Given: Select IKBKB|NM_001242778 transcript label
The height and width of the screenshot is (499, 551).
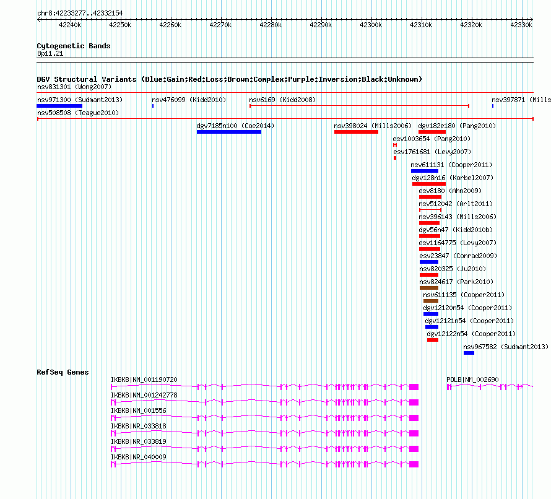Looking at the screenshot, I should (x=144, y=395).
